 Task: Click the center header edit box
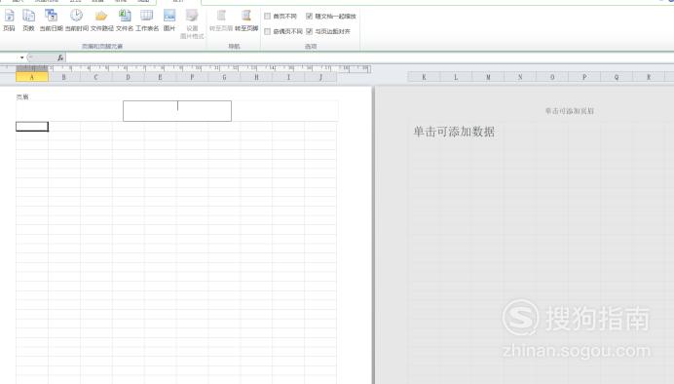(x=177, y=111)
